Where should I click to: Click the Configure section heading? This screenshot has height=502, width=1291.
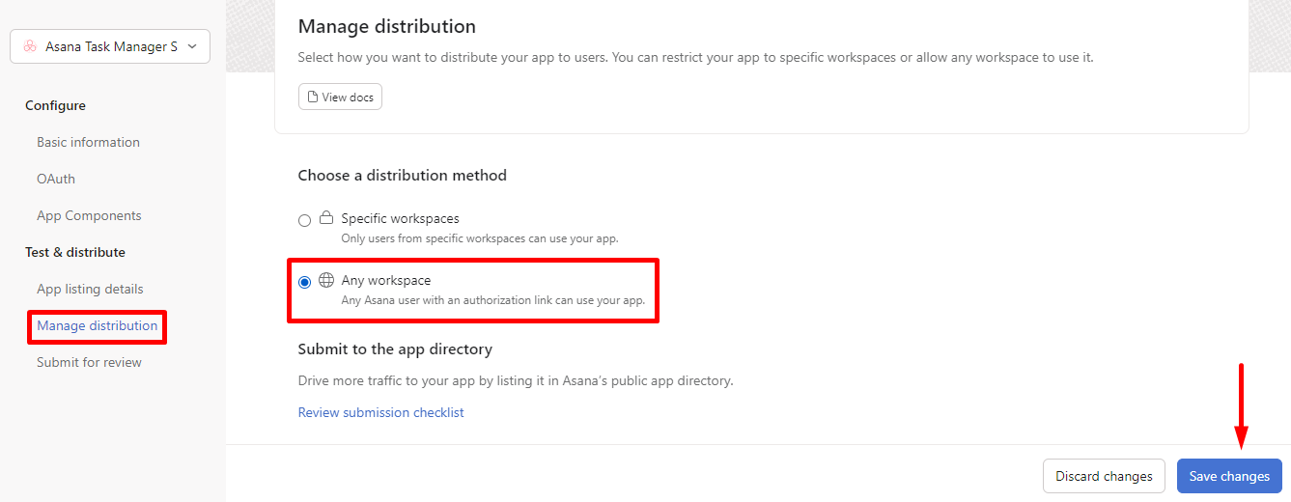click(x=55, y=105)
